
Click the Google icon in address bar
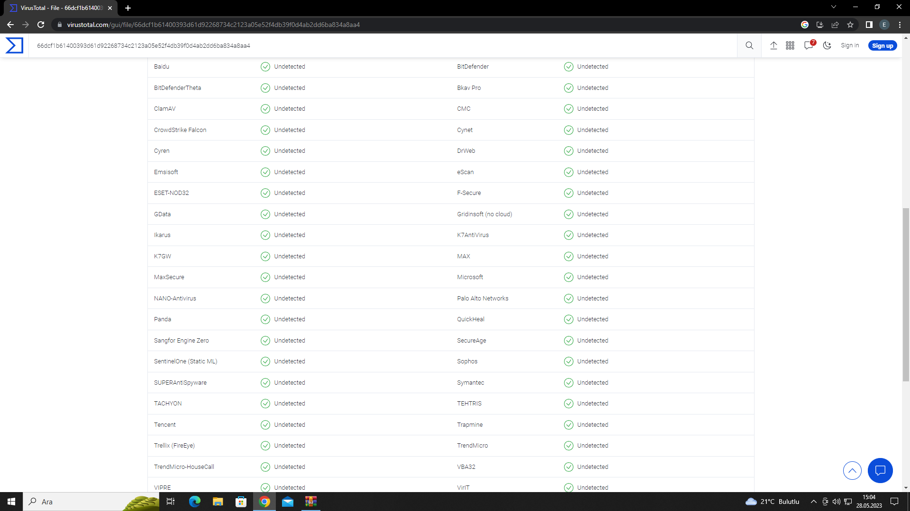tap(805, 25)
